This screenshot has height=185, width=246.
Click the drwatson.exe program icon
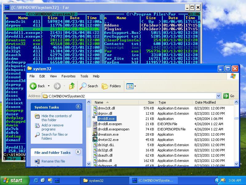click(95, 134)
